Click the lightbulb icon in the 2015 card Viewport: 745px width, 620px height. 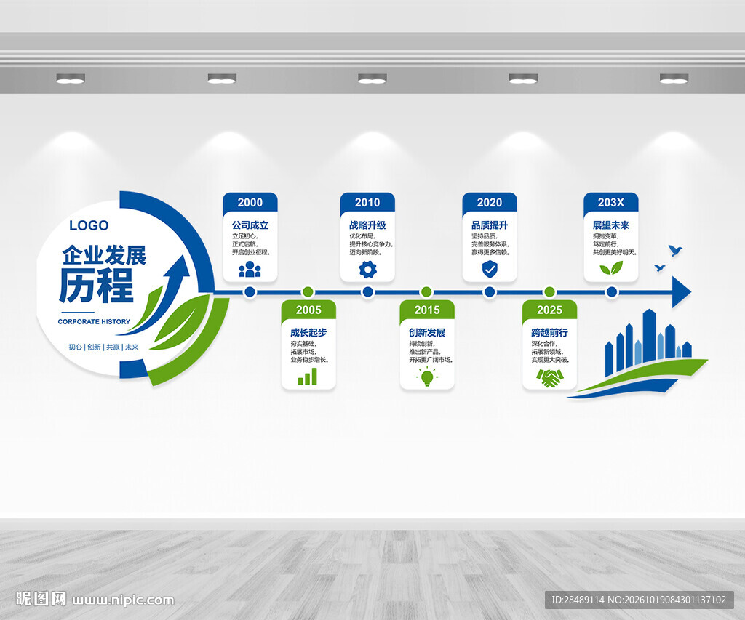[427, 377]
